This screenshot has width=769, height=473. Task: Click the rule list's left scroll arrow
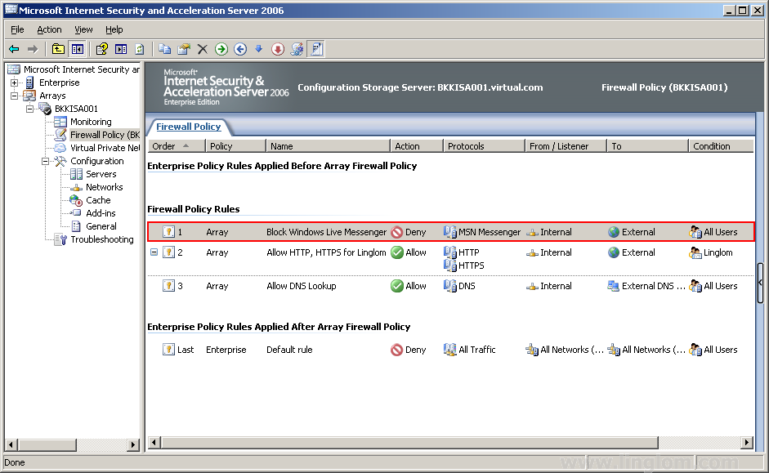(154, 443)
